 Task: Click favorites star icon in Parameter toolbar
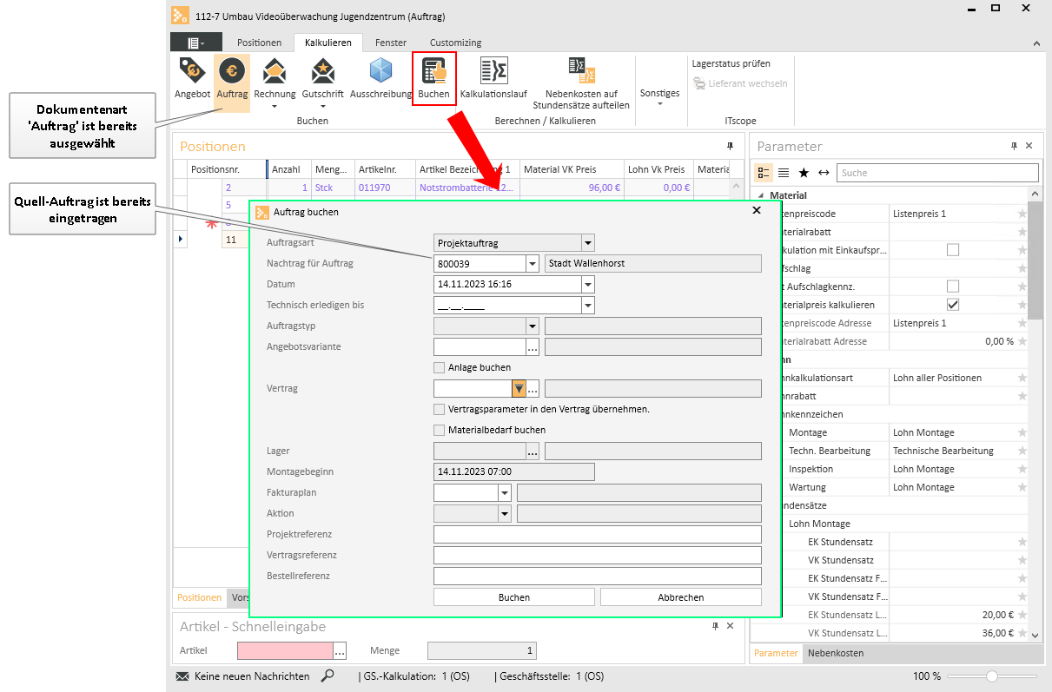coord(804,173)
